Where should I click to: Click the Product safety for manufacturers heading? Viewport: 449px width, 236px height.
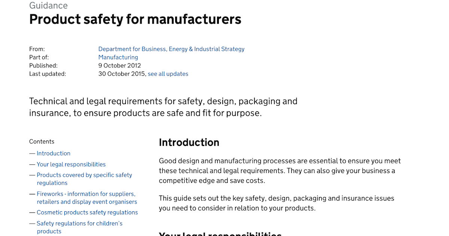coord(135,19)
